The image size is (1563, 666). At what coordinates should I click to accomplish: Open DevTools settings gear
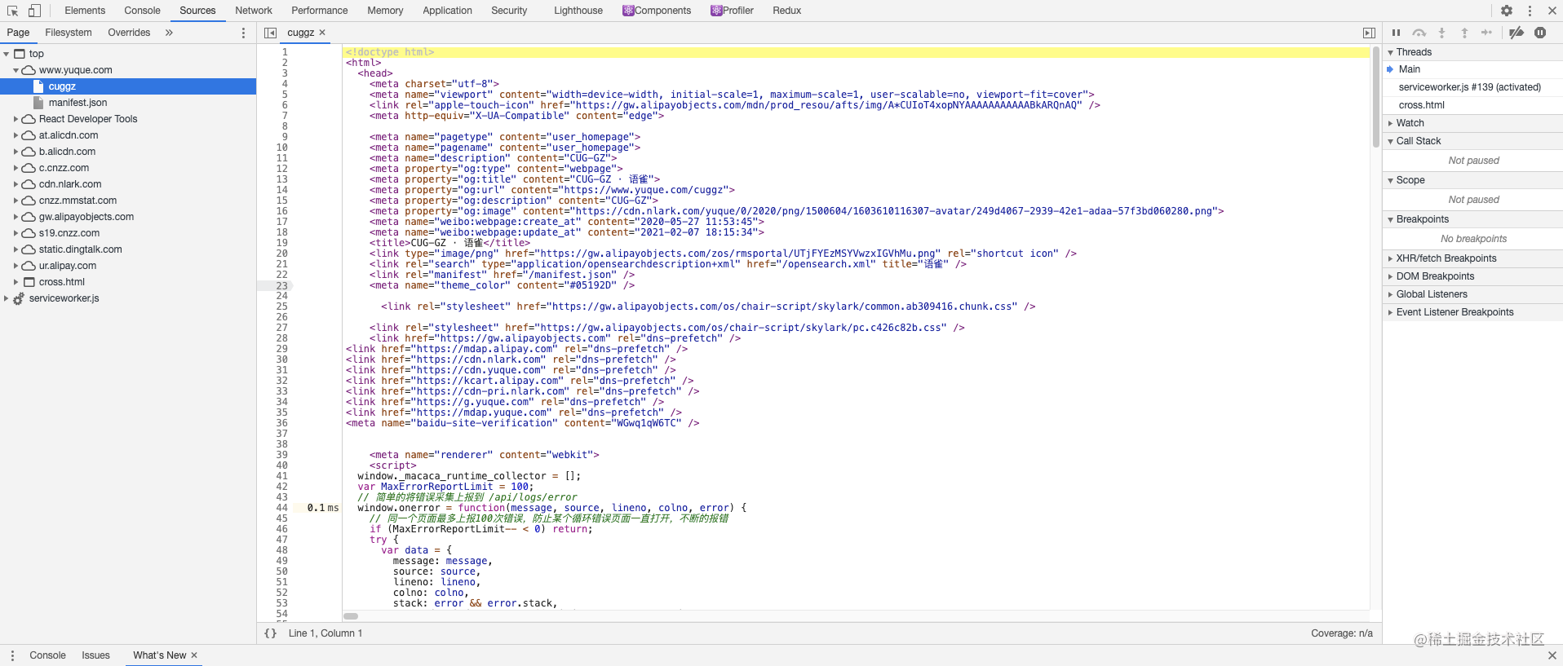click(x=1507, y=11)
